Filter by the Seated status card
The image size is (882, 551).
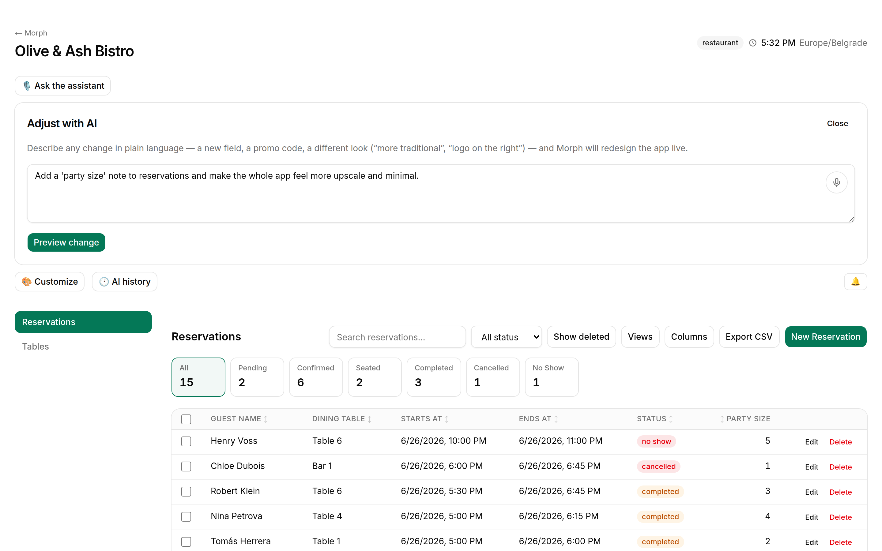[375, 377]
